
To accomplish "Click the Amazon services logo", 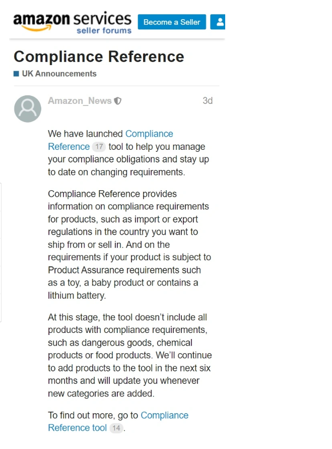I will click(x=72, y=23).
